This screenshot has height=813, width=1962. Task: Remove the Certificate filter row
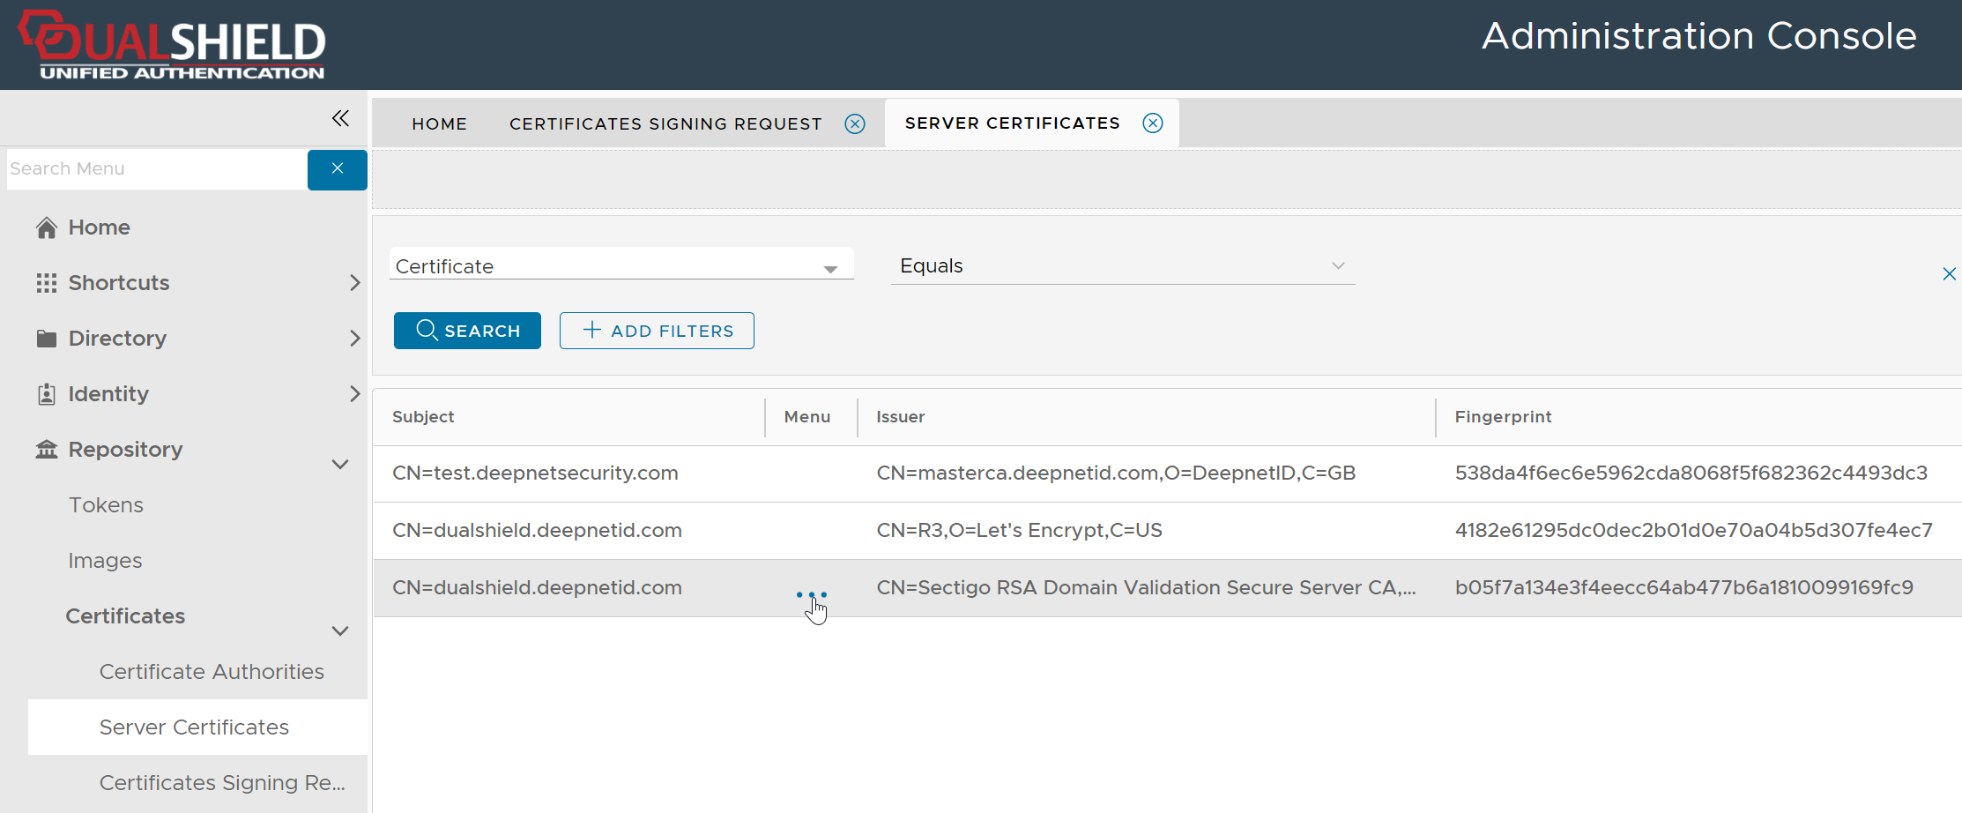(x=1949, y=274)
